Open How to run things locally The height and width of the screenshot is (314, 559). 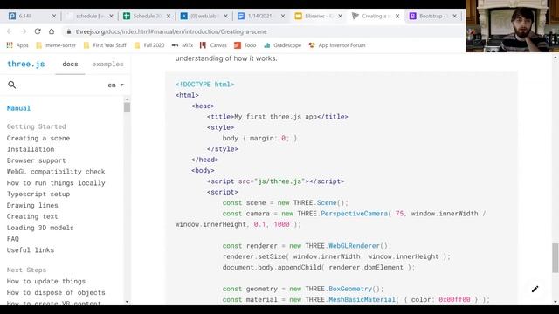[x=56, y=183]
